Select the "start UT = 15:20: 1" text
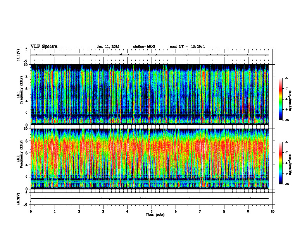This screenshot has width=307, height=237. (187, 46)
